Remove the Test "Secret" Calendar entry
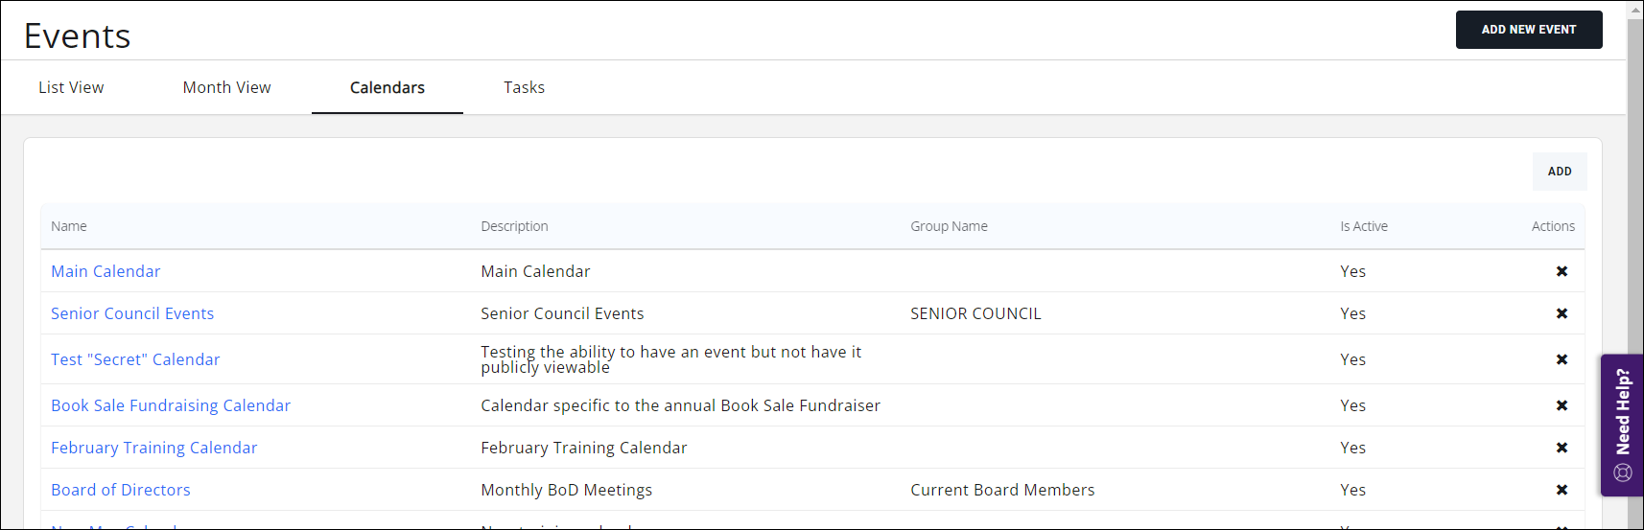The height and width of the screenshot is (530, 1644). point(1562,359)
